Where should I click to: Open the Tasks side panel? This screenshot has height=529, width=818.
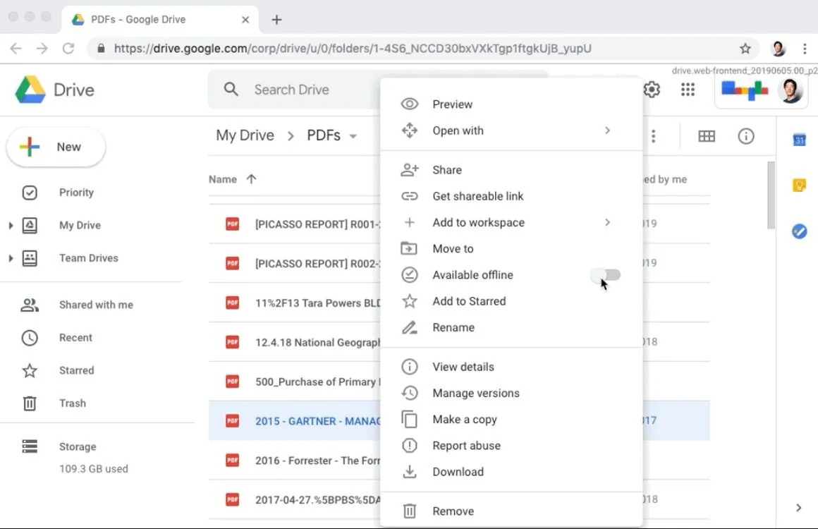point(799,231)
